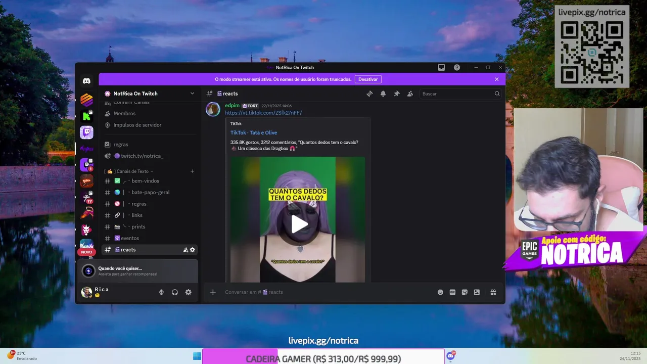Open the emoji picker in the message bar

tap(440, 292)
